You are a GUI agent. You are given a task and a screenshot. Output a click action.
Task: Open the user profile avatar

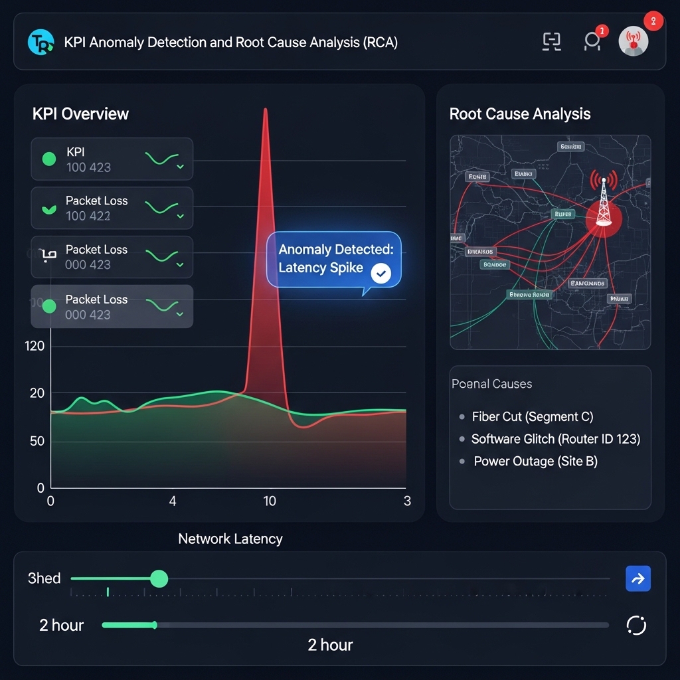[633, 42]
